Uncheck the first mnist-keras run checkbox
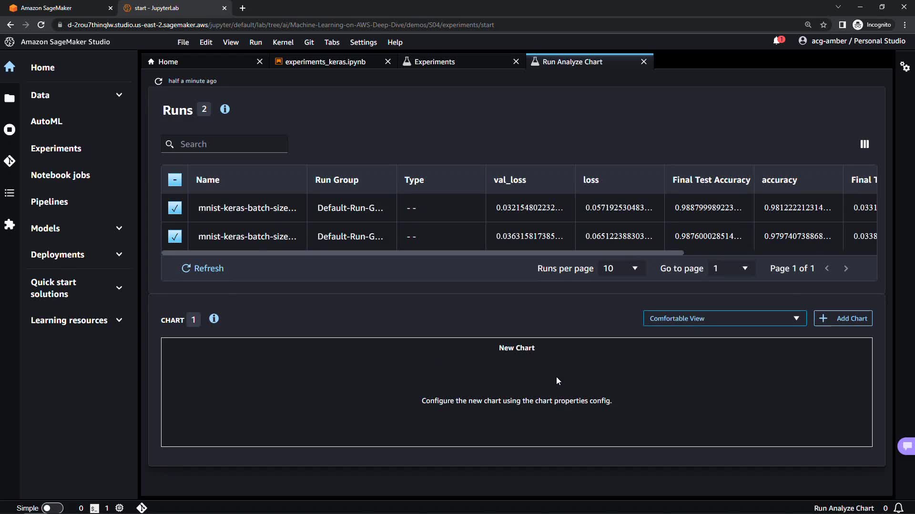Viewport: 915px width, 514px height. click(x=175, y=208)
